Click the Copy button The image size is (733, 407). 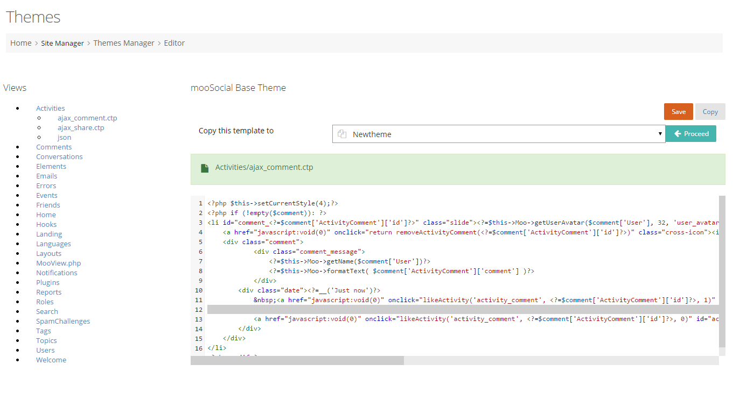(x=710, y=112)
